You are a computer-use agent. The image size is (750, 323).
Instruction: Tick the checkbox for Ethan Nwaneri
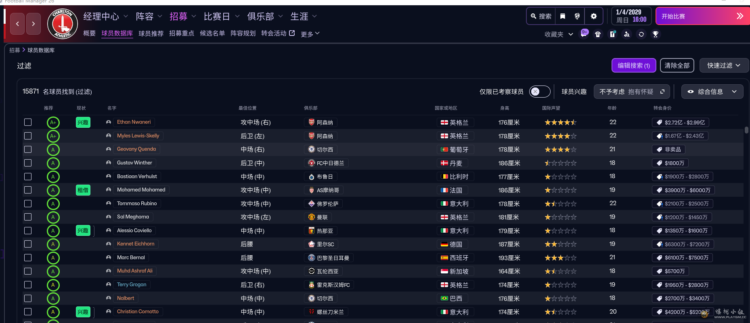coord(28,122)
